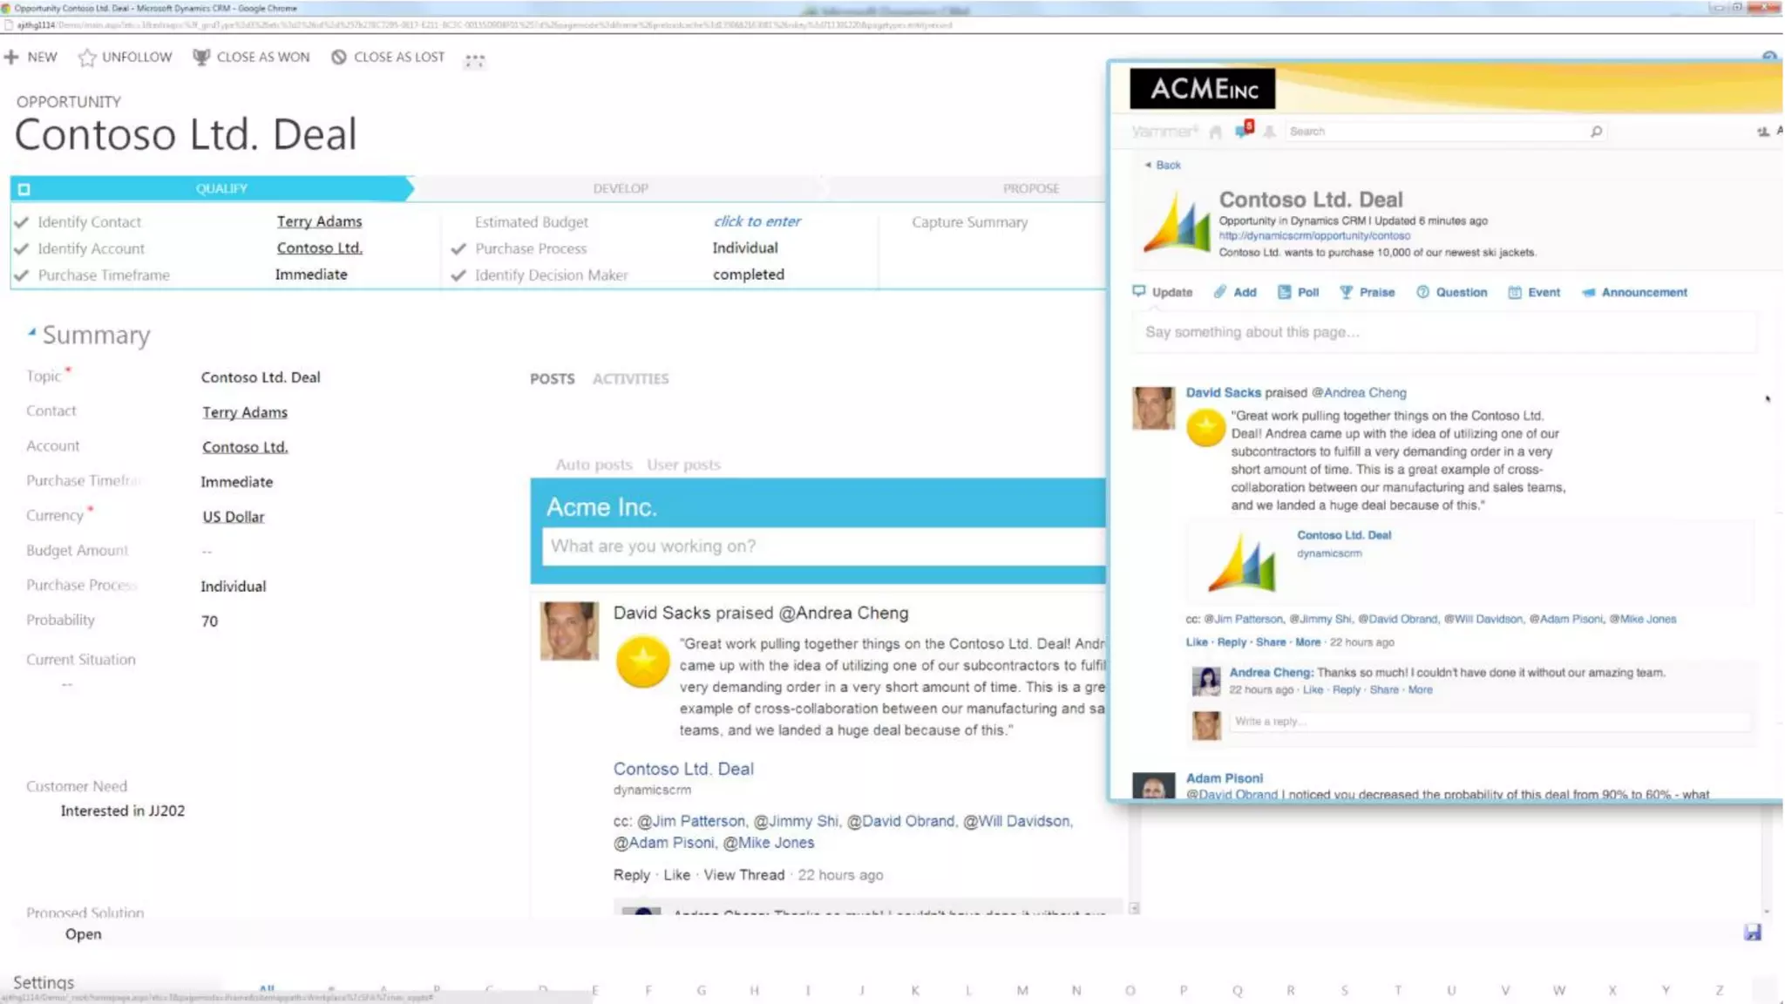Screen dimensions: 1785x1004
Task: Click the Yammer home icon
Action: (1216, 132)
